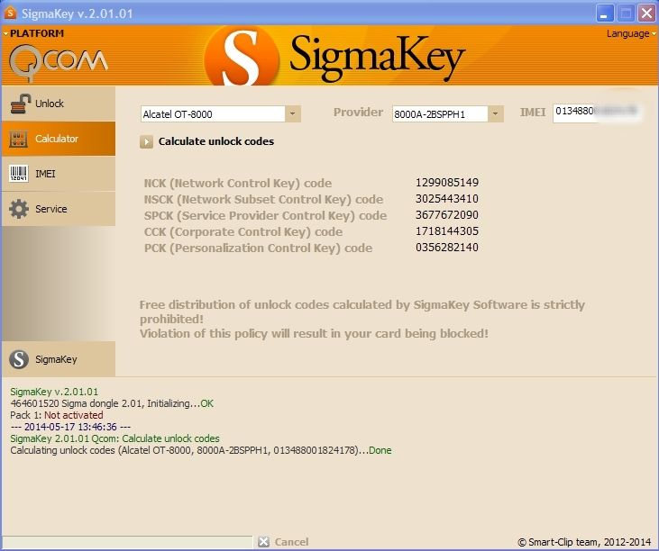659x551 pixels.
Task: Open the Alcatel OT-8000 phone model dropdown
Action: [292, 113]
